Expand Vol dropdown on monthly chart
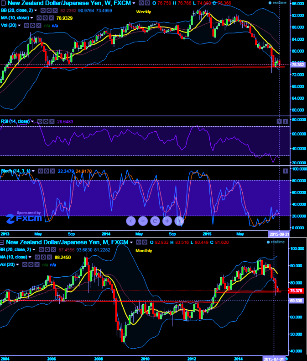This screenshot has width=307, height=361. coord(17,265)
